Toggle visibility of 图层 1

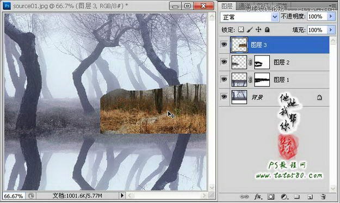pos(224,79)
